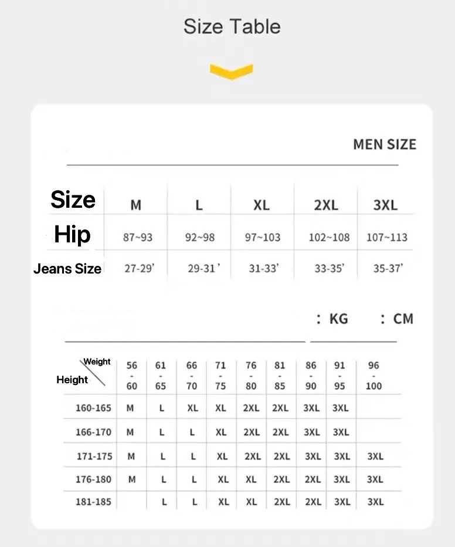Click the MEN SIZE label
Screen dimensions: 455x547
click(384, 144)
